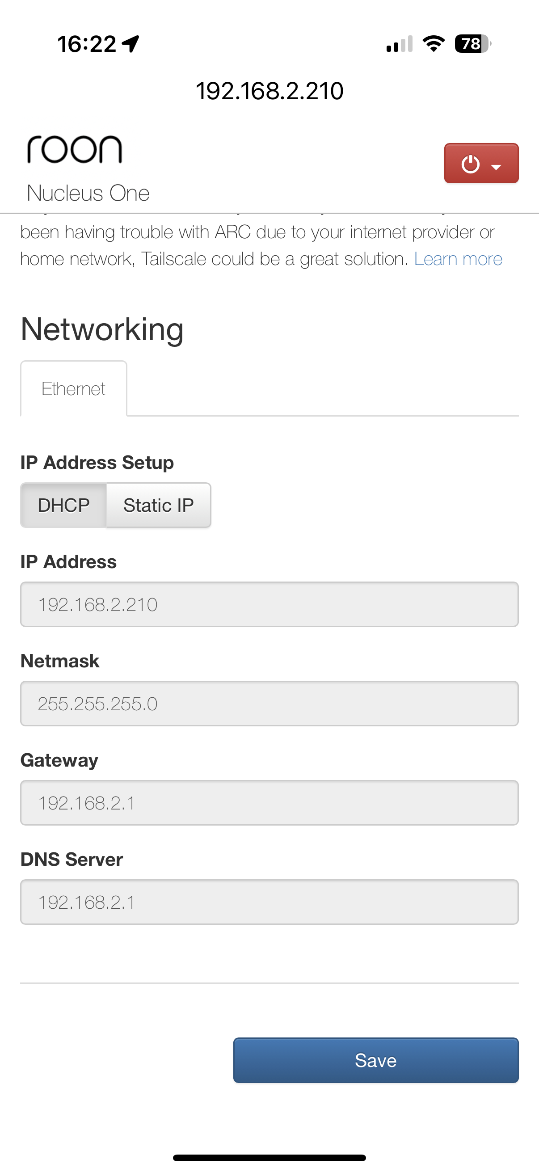
Task: Save the networking settings
Action: [376, 1060]
